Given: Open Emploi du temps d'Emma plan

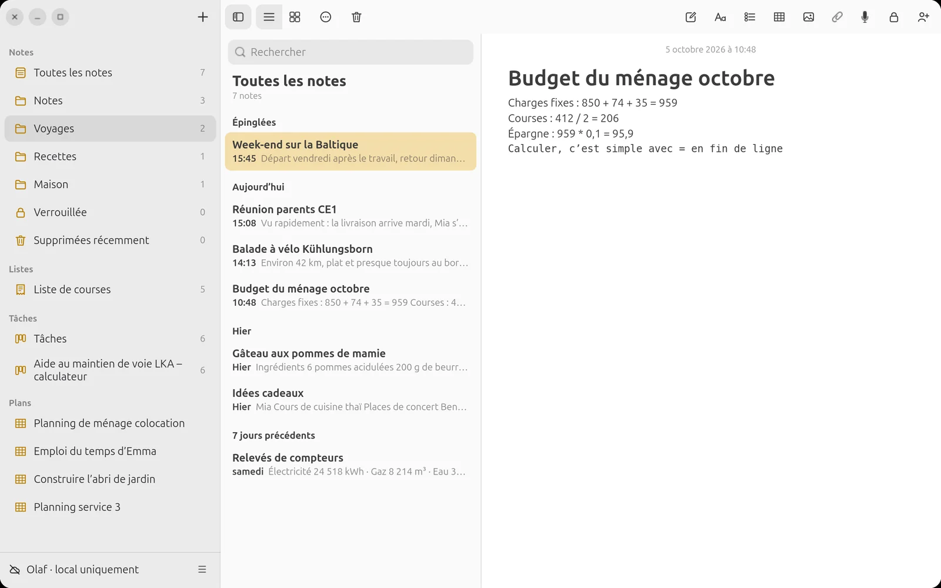Looking at the screenshot, I should click(x=110, y=451).
